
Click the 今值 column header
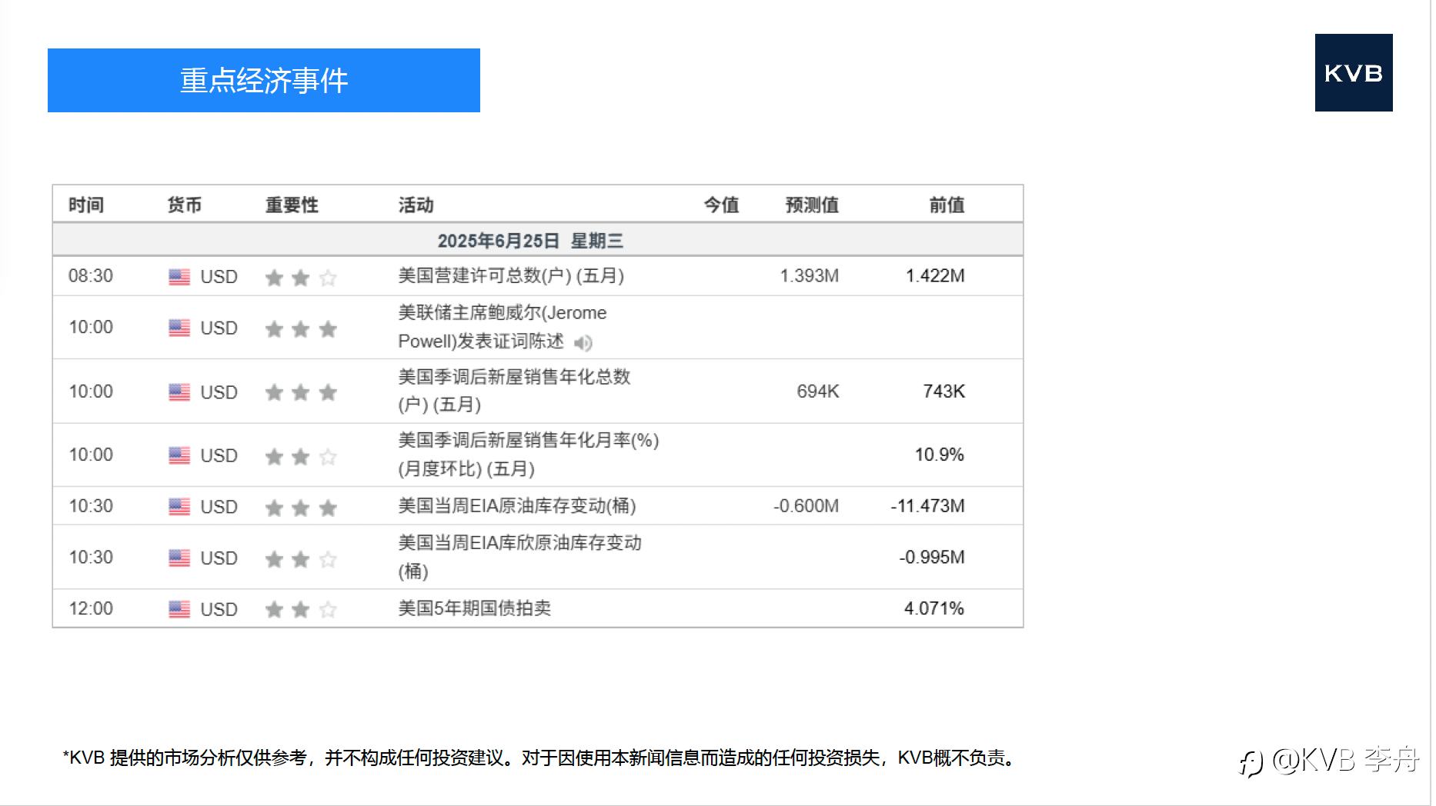[721, 205]
